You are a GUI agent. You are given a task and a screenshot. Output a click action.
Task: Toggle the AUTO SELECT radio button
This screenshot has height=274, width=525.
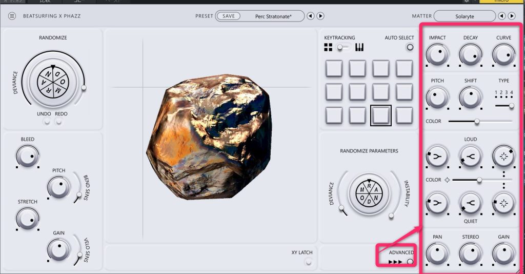410,48
